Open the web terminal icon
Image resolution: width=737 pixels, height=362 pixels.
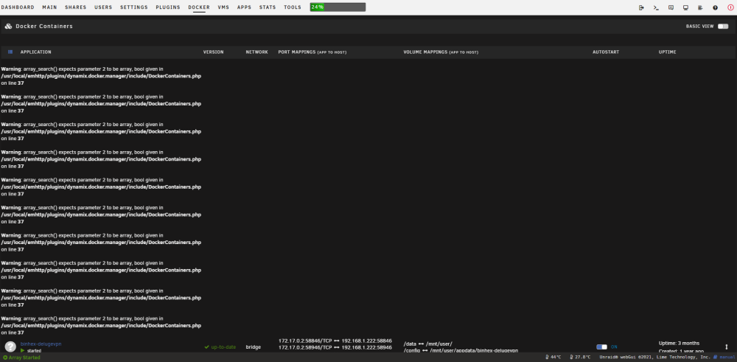coord(656,7)
